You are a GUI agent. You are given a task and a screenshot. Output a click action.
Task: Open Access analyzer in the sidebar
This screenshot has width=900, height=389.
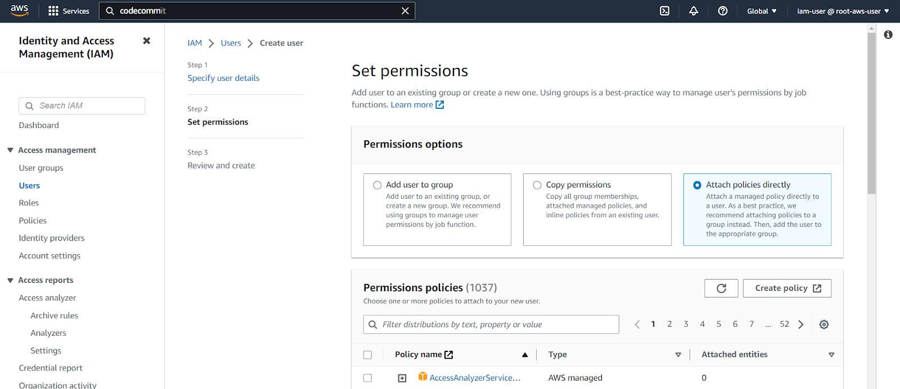coord(47,298)
